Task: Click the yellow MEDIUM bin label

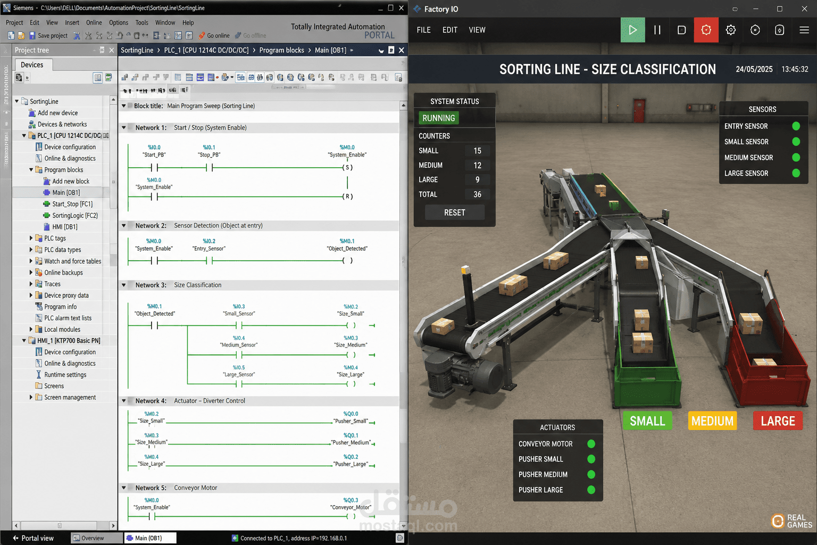Action: coord(713,421)
